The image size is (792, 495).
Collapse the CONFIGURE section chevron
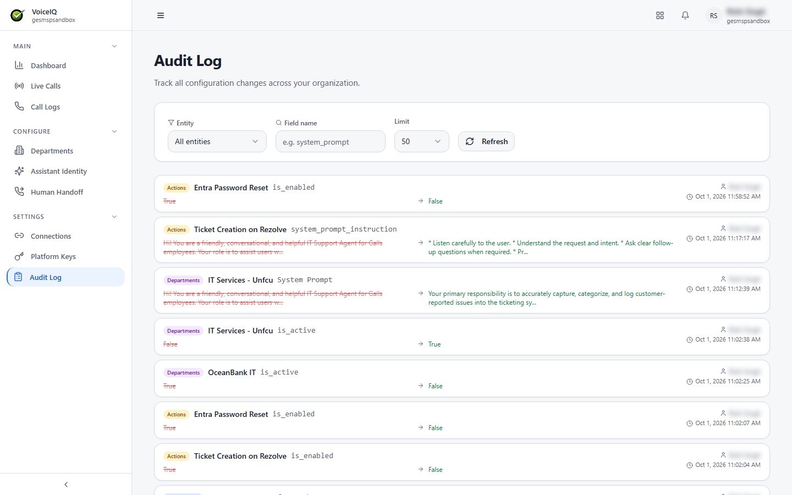click(114, 131)
